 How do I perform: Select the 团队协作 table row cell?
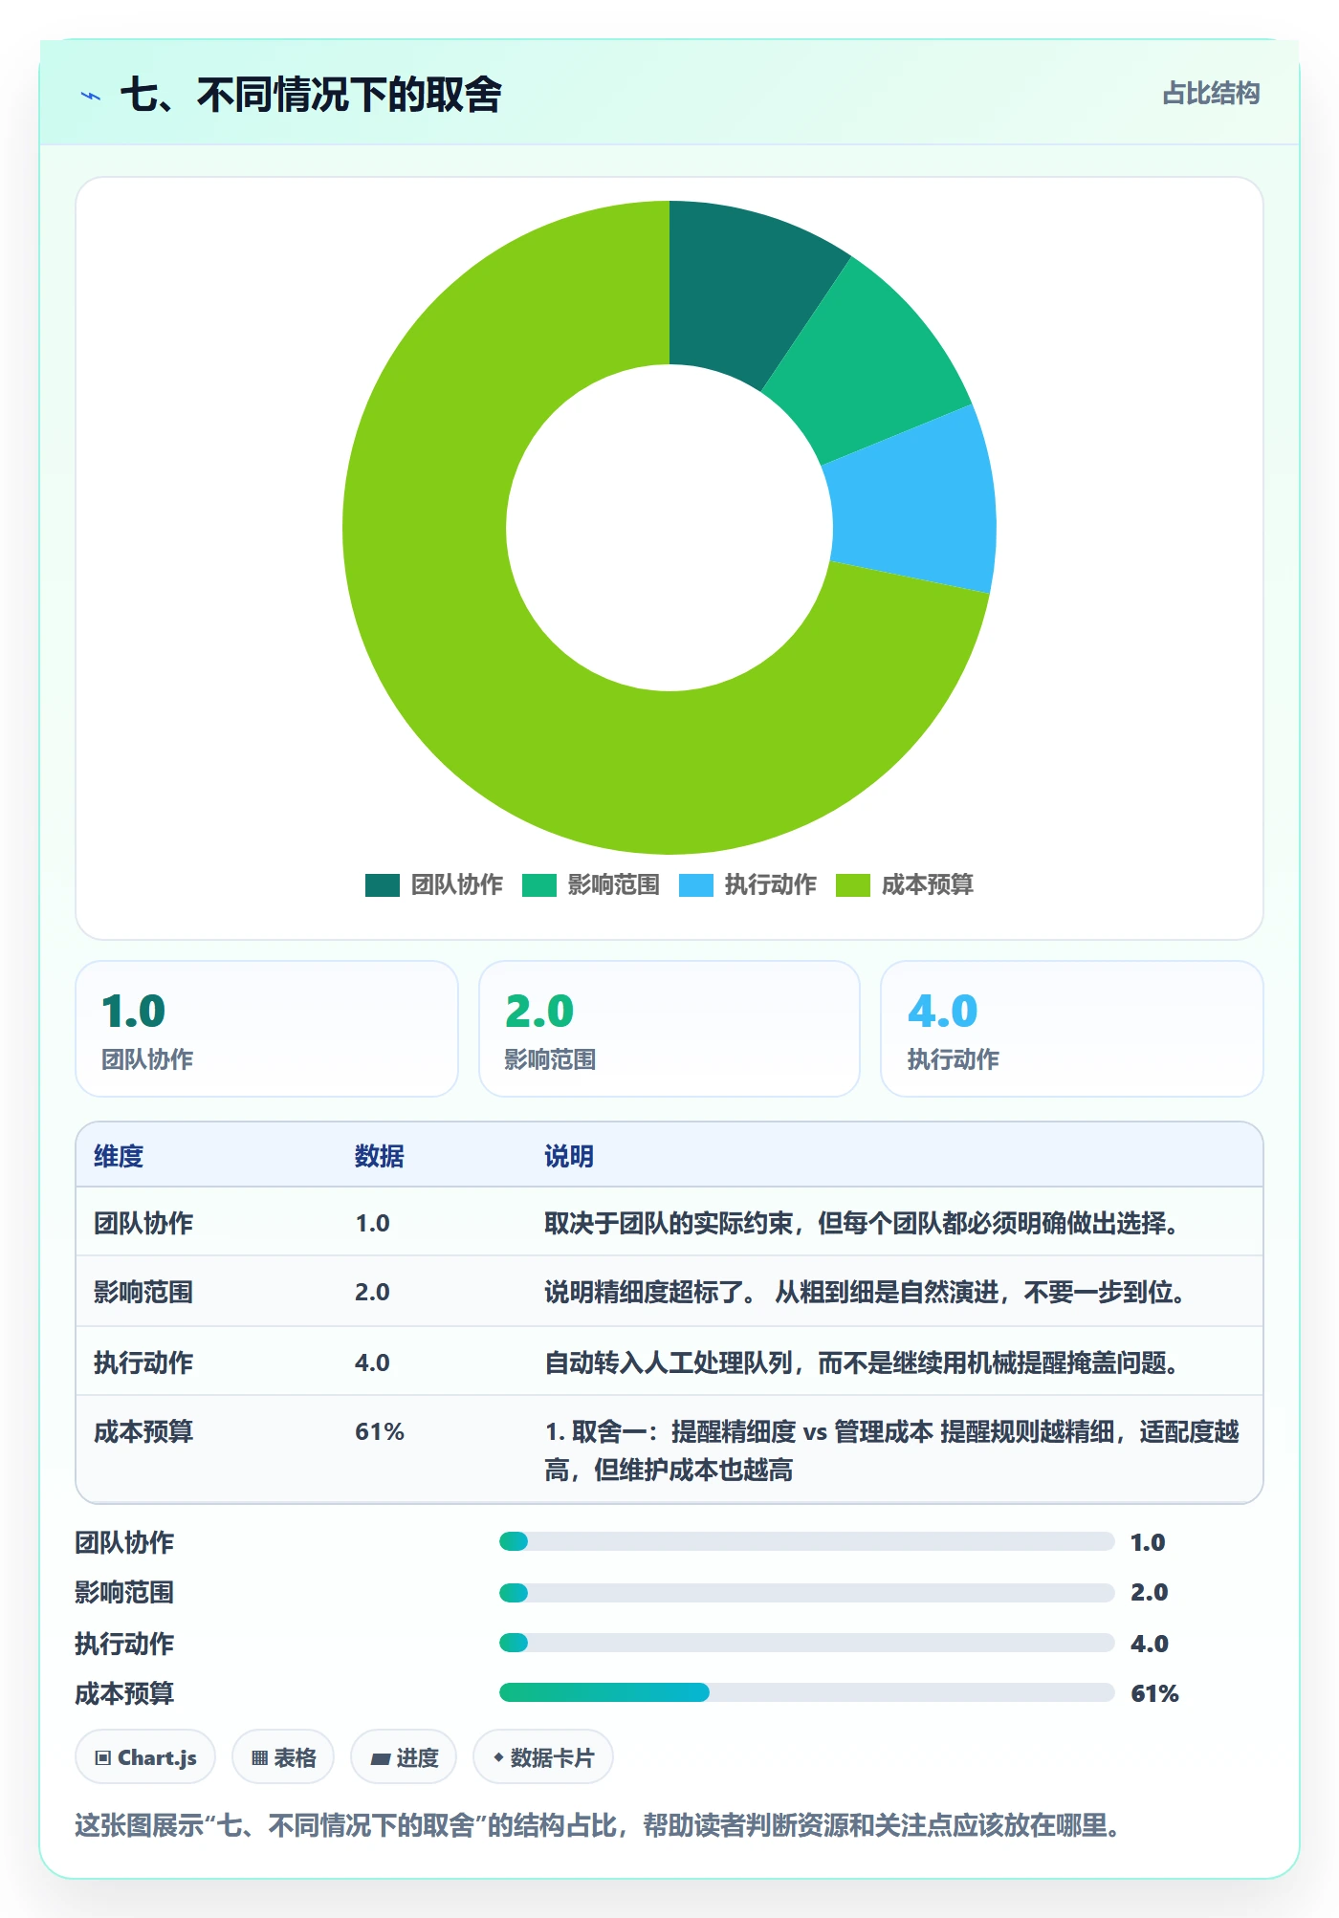[143, 1223]
